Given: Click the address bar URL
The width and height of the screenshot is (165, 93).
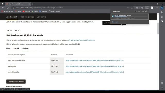Looking at the screenshot, I should point(39,8).
